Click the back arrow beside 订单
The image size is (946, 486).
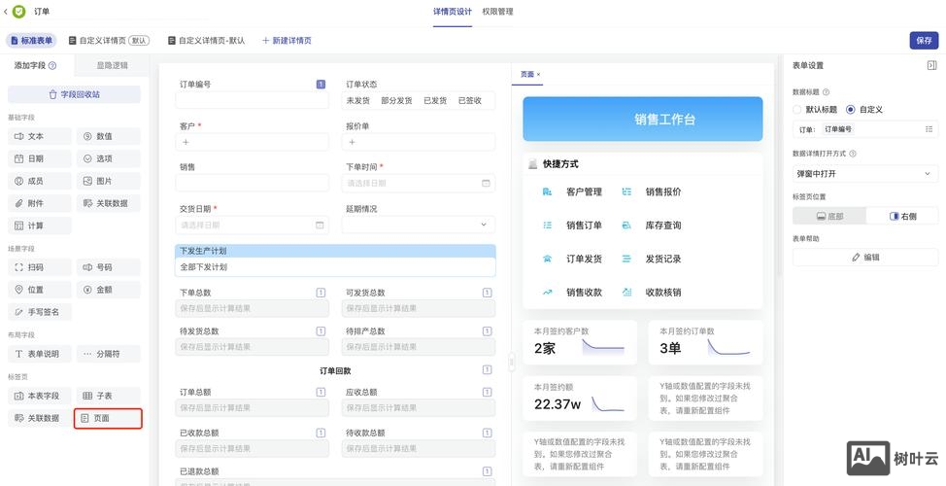6,12
